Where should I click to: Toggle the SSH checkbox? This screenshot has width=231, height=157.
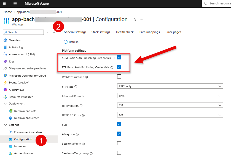coord(119,124)
